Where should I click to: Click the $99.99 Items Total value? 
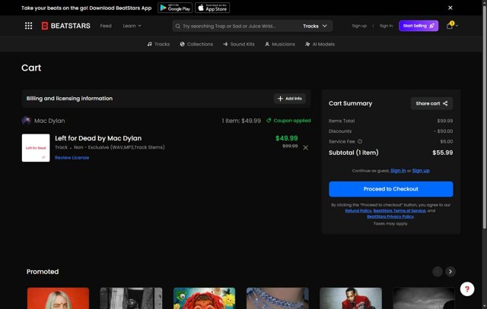point(444,121)
